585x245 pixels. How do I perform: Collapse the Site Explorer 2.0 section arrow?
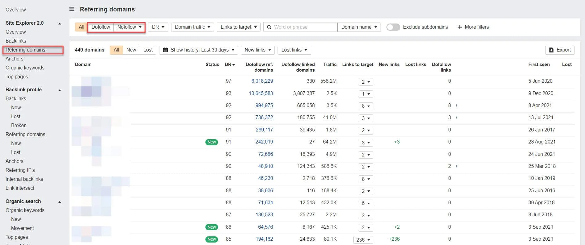click(x=60, y=23)
